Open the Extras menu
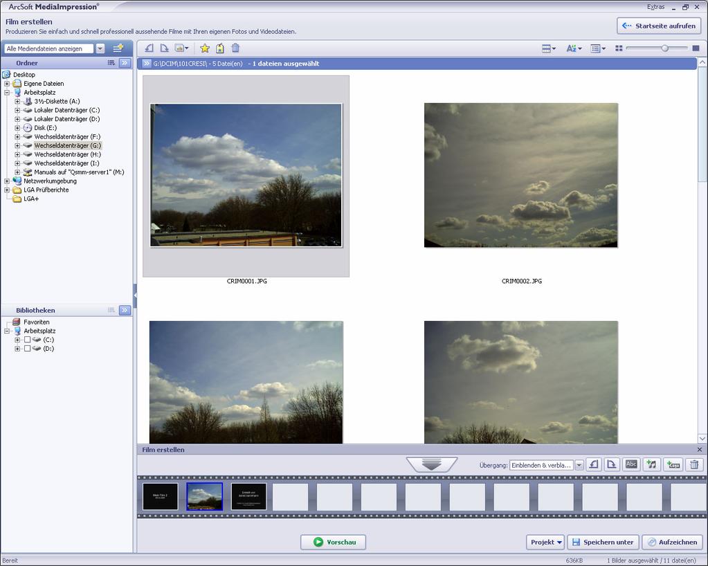The height and width of the screenshot is (566, 708). click(655, 7)
